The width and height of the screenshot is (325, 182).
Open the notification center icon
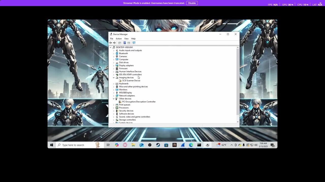pos(272,145)
